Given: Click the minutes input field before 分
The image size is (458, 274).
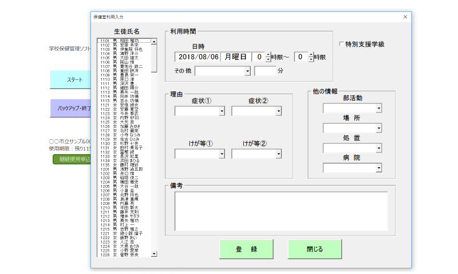Looking at the screenshot, I should [265, 71].
